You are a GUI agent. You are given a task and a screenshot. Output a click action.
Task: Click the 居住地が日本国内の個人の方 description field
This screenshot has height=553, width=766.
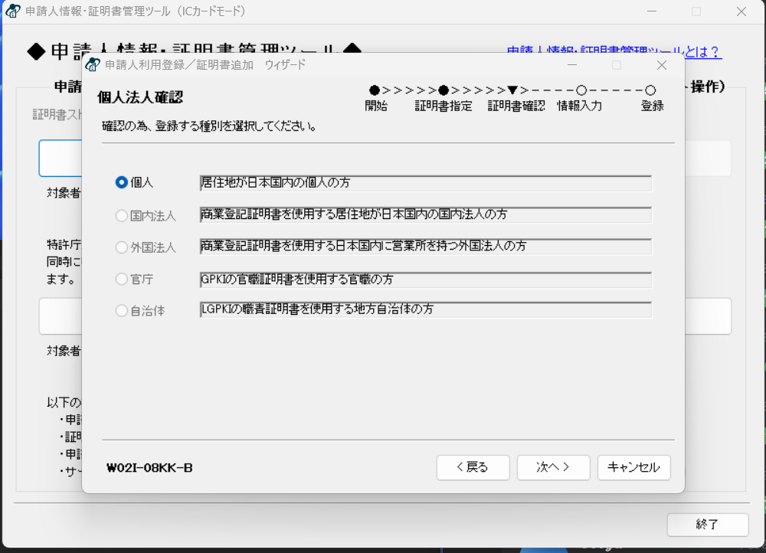[x=425, y=183]
